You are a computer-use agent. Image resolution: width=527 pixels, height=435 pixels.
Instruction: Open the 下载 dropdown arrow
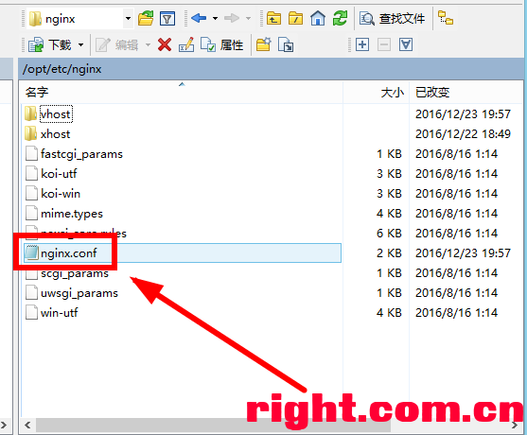pos(81,44)
